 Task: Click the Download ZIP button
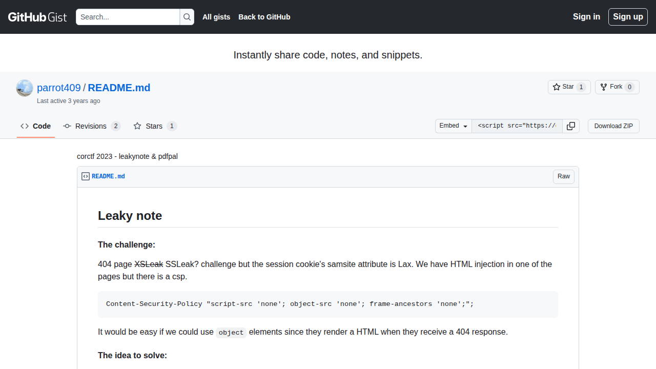click(x=613, y=126)
